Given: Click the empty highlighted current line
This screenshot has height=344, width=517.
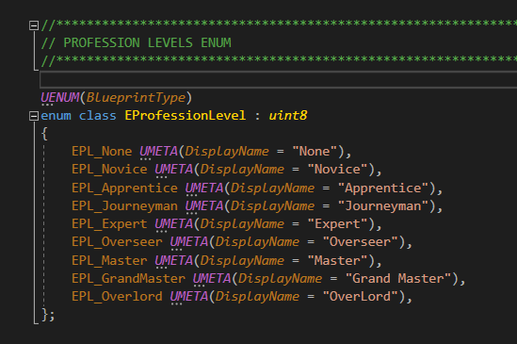Looking at the screenshot, I should 279,79.
